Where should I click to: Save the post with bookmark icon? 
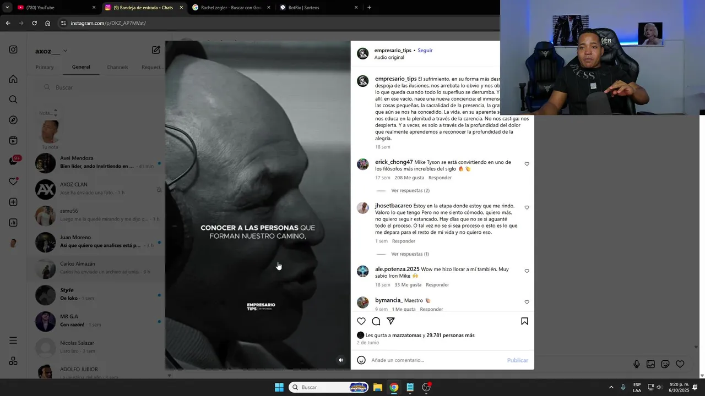524,321
